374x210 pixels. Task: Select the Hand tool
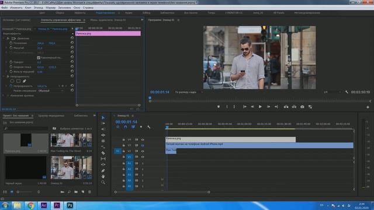tap(103, 176)
